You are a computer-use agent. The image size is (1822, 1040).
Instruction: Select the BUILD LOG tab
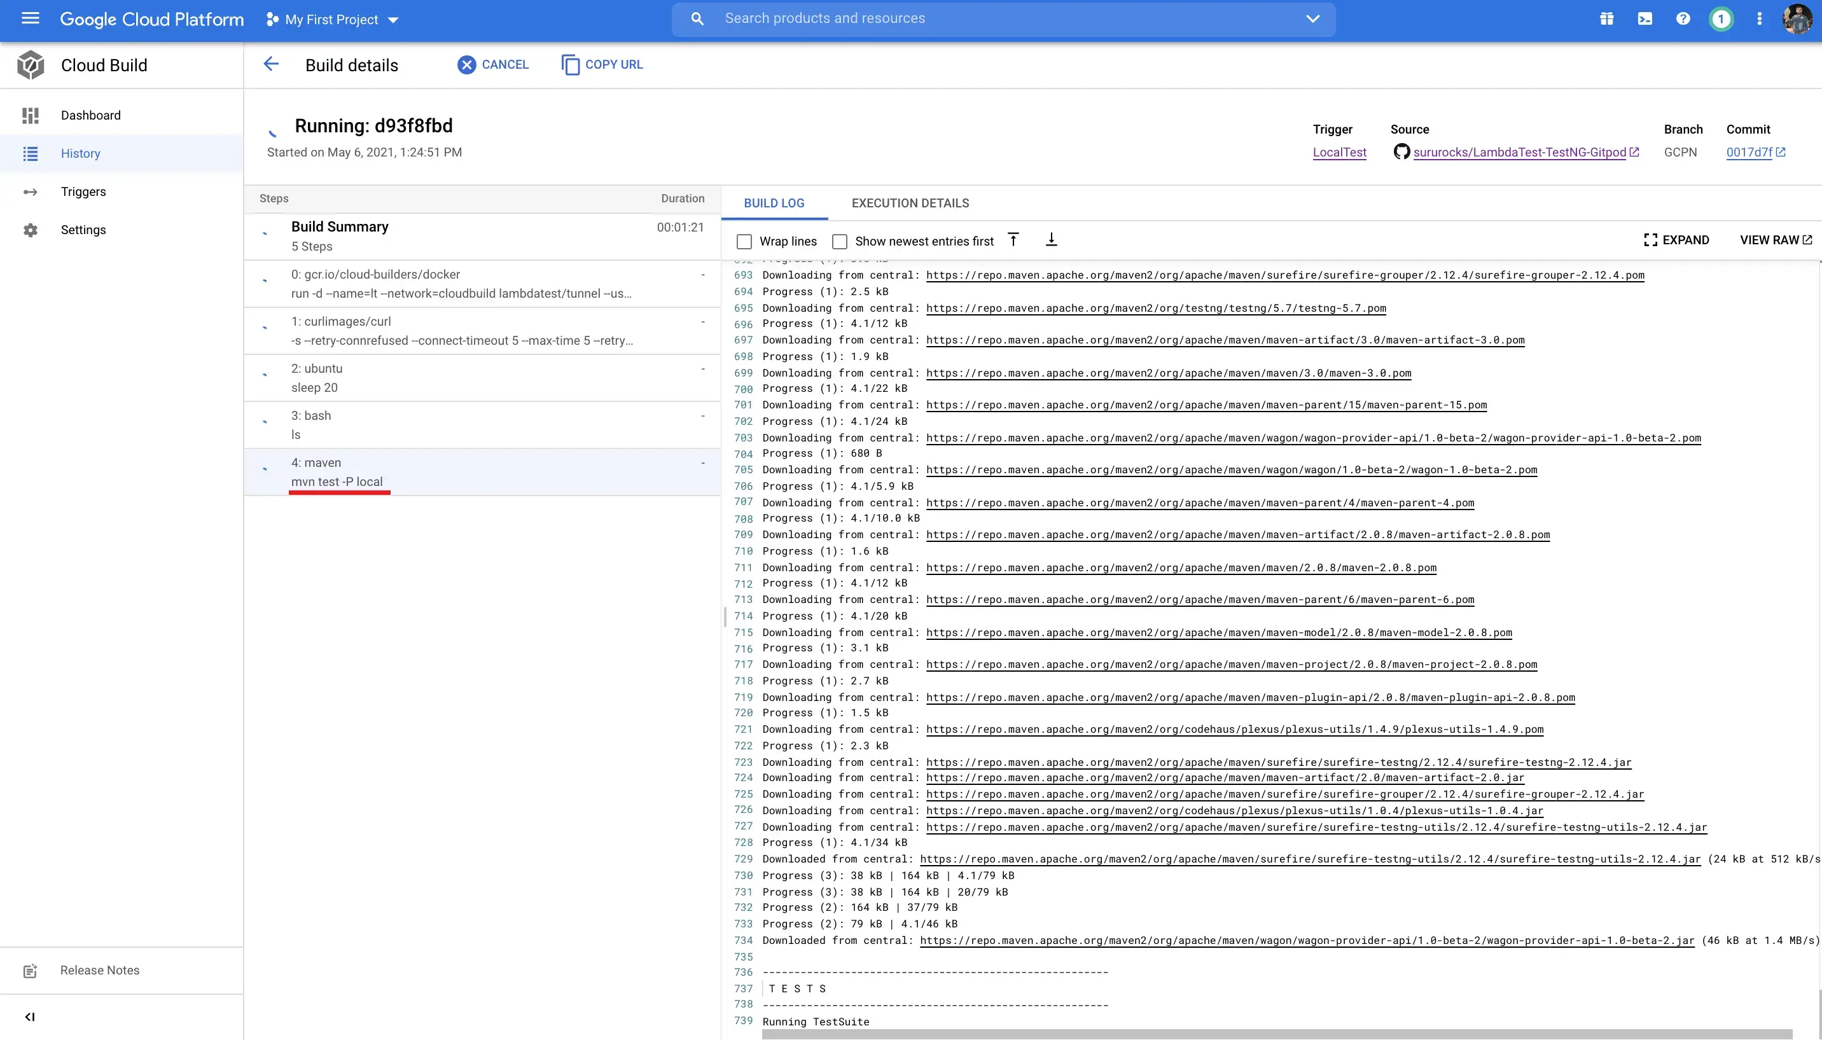point(774,203)
